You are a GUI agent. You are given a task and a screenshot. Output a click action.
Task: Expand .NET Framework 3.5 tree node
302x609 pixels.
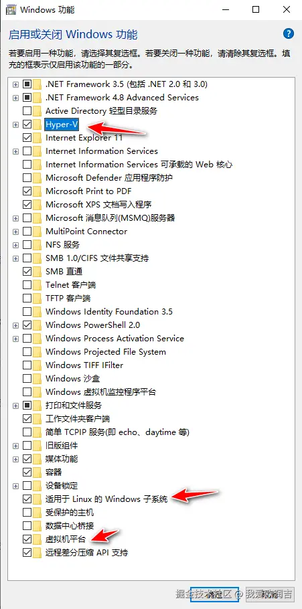pos(15,84)
